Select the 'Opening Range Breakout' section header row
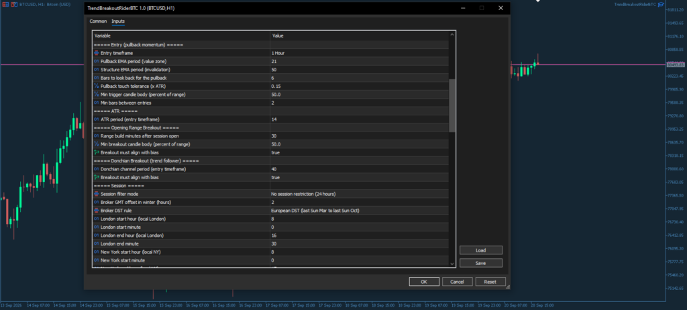Screen dimensions: 687x310 click(x=271, y=127)
